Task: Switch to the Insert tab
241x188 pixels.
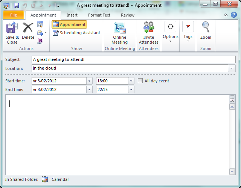Action: point(72,15)
